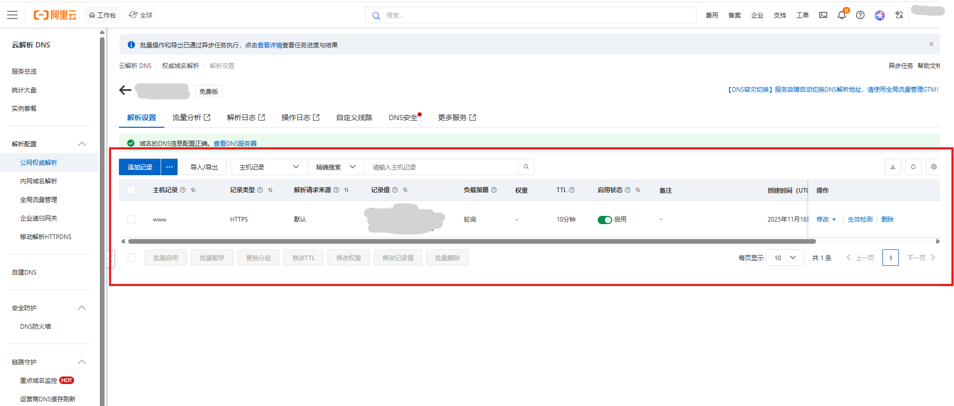Open the notifications bell
Viewport: 954px width, 406px height.
click(x=842, y=15)
